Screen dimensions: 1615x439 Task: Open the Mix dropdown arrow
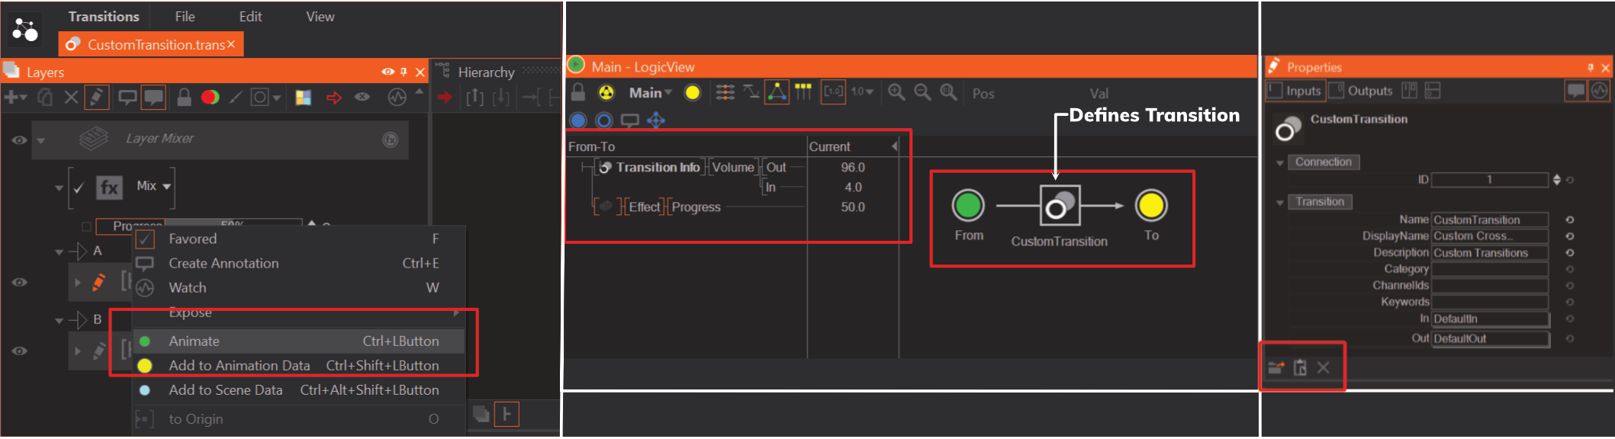167,187
